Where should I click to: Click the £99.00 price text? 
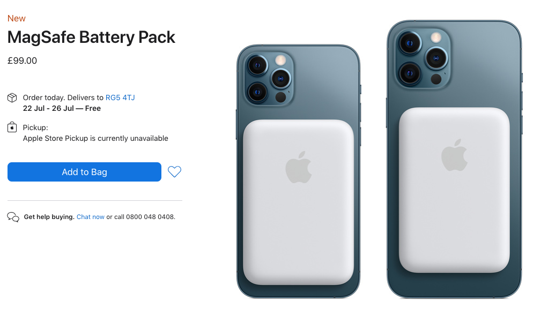[22, 61]
